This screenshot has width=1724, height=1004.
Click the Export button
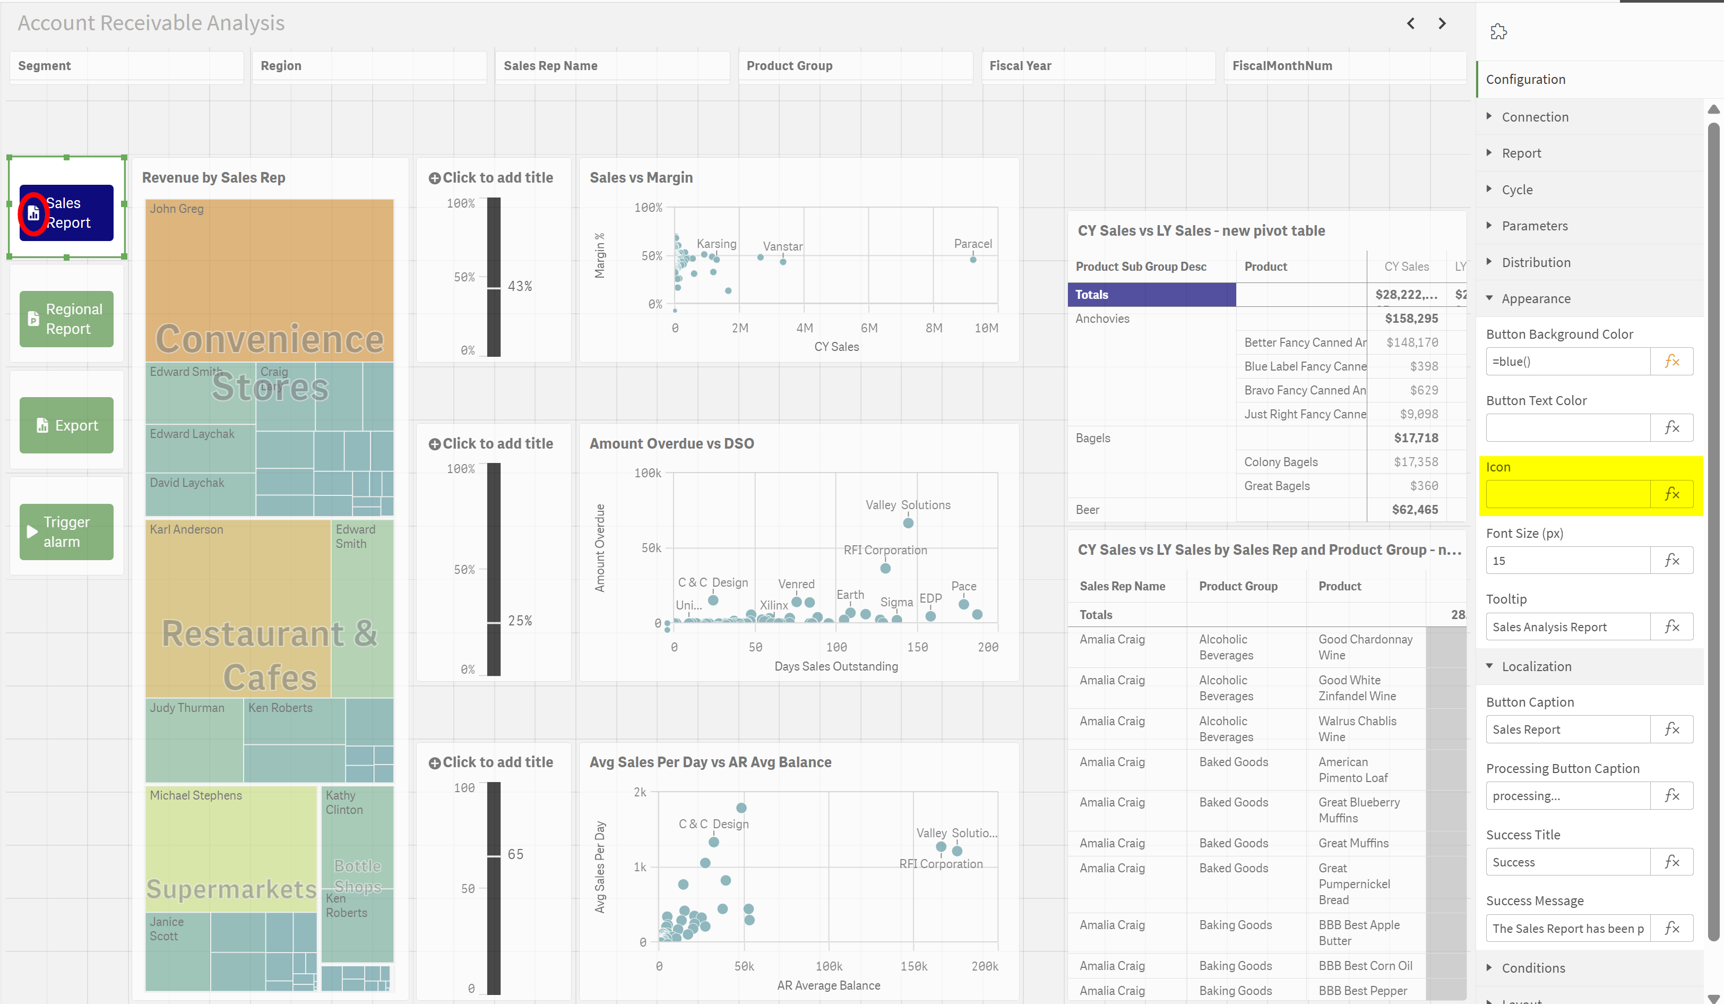(66, 426)
